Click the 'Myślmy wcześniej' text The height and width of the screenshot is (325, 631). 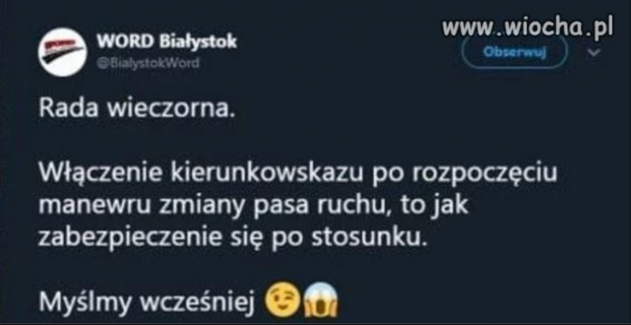(147, 303)
